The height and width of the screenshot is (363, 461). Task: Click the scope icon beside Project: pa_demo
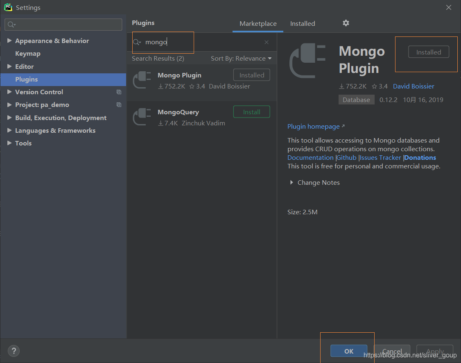(119, 105)
